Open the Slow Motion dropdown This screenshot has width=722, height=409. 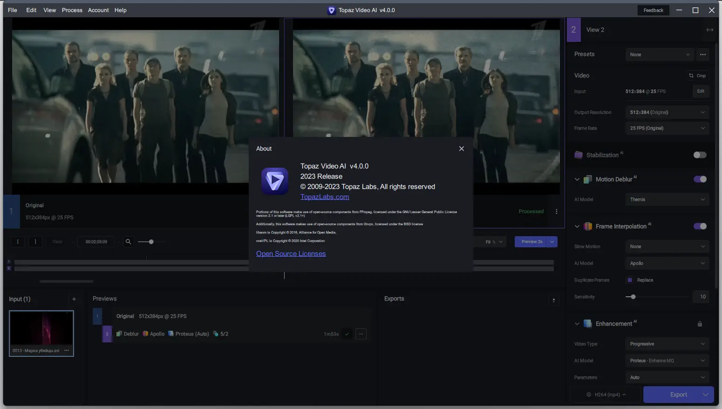click(x=667, y=246)
